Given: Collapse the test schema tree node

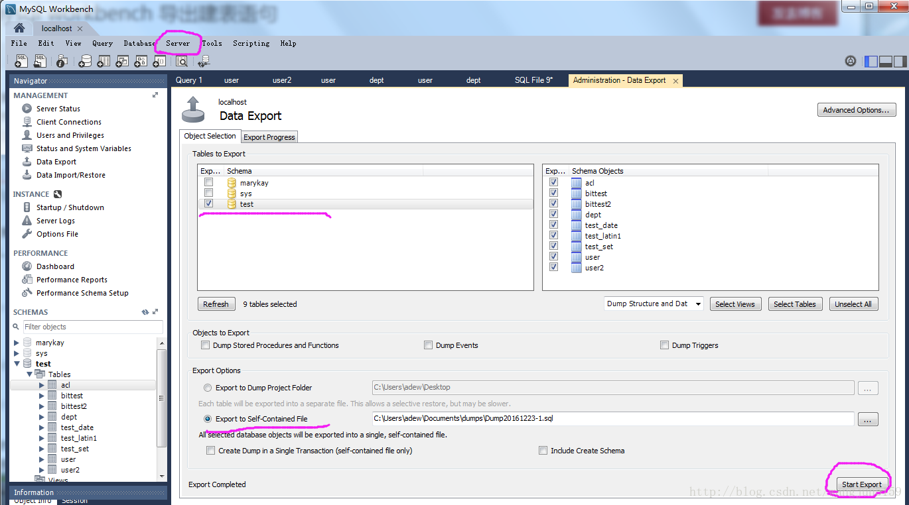Looking at the screenshot, I should pyautogui.click(x=17, y=364).
